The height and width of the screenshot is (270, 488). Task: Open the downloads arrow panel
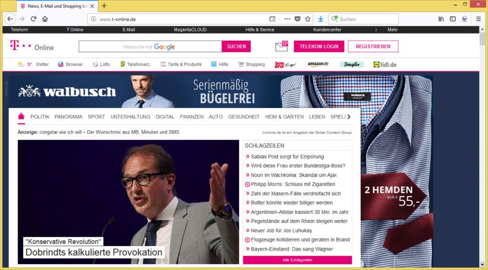coord(321,19)
